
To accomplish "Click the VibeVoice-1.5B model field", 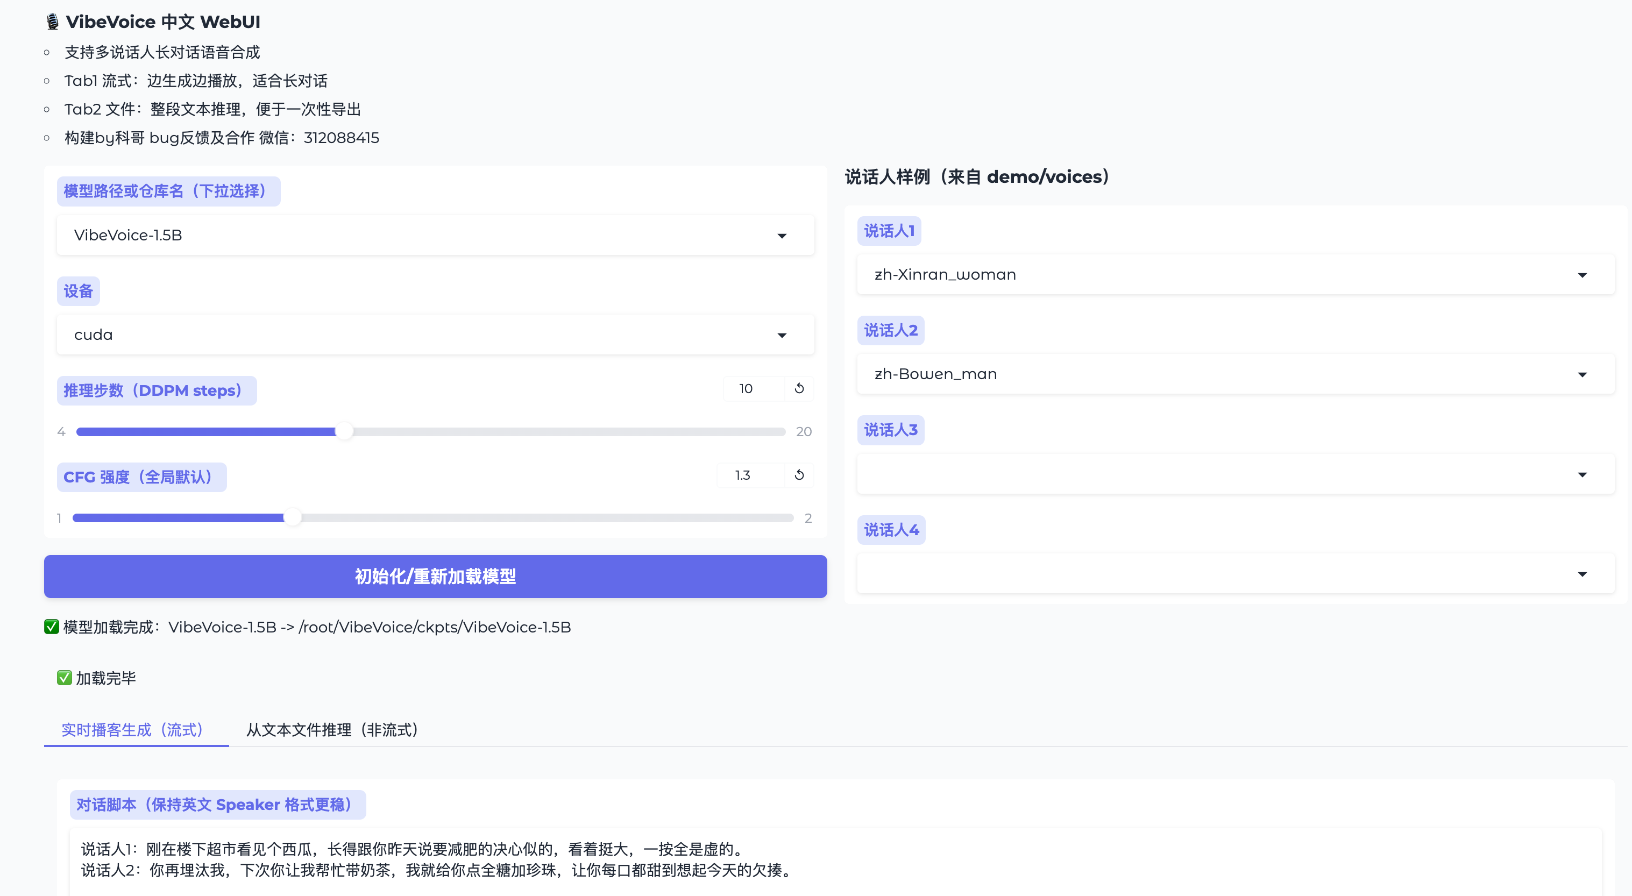I will 435,236.
